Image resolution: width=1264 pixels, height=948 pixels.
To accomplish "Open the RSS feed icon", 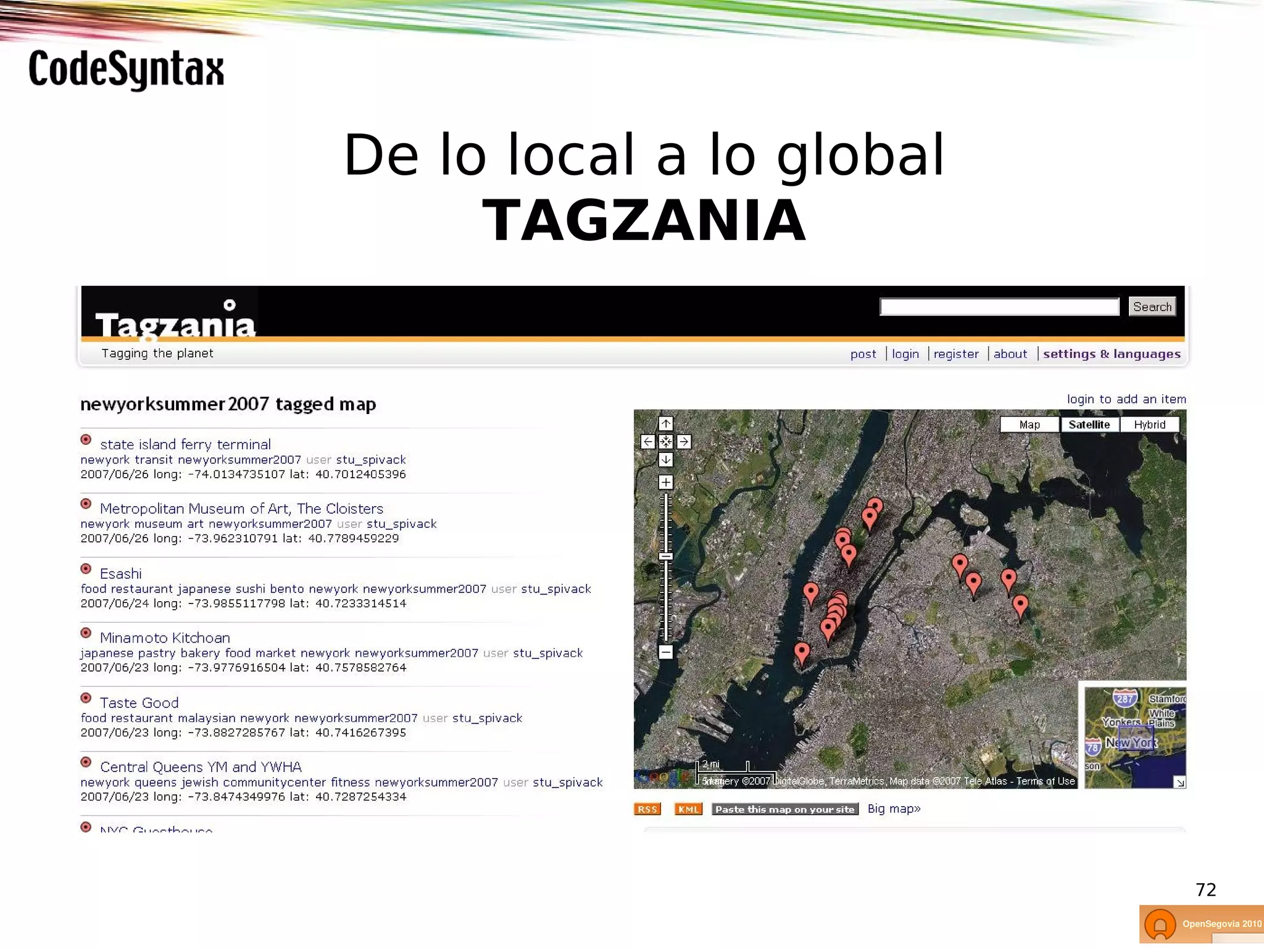I will pyautogui.click(x=647, y=809).
